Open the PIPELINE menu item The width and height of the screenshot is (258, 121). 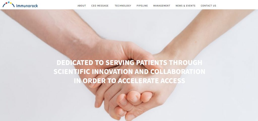(x=142, y=6)
